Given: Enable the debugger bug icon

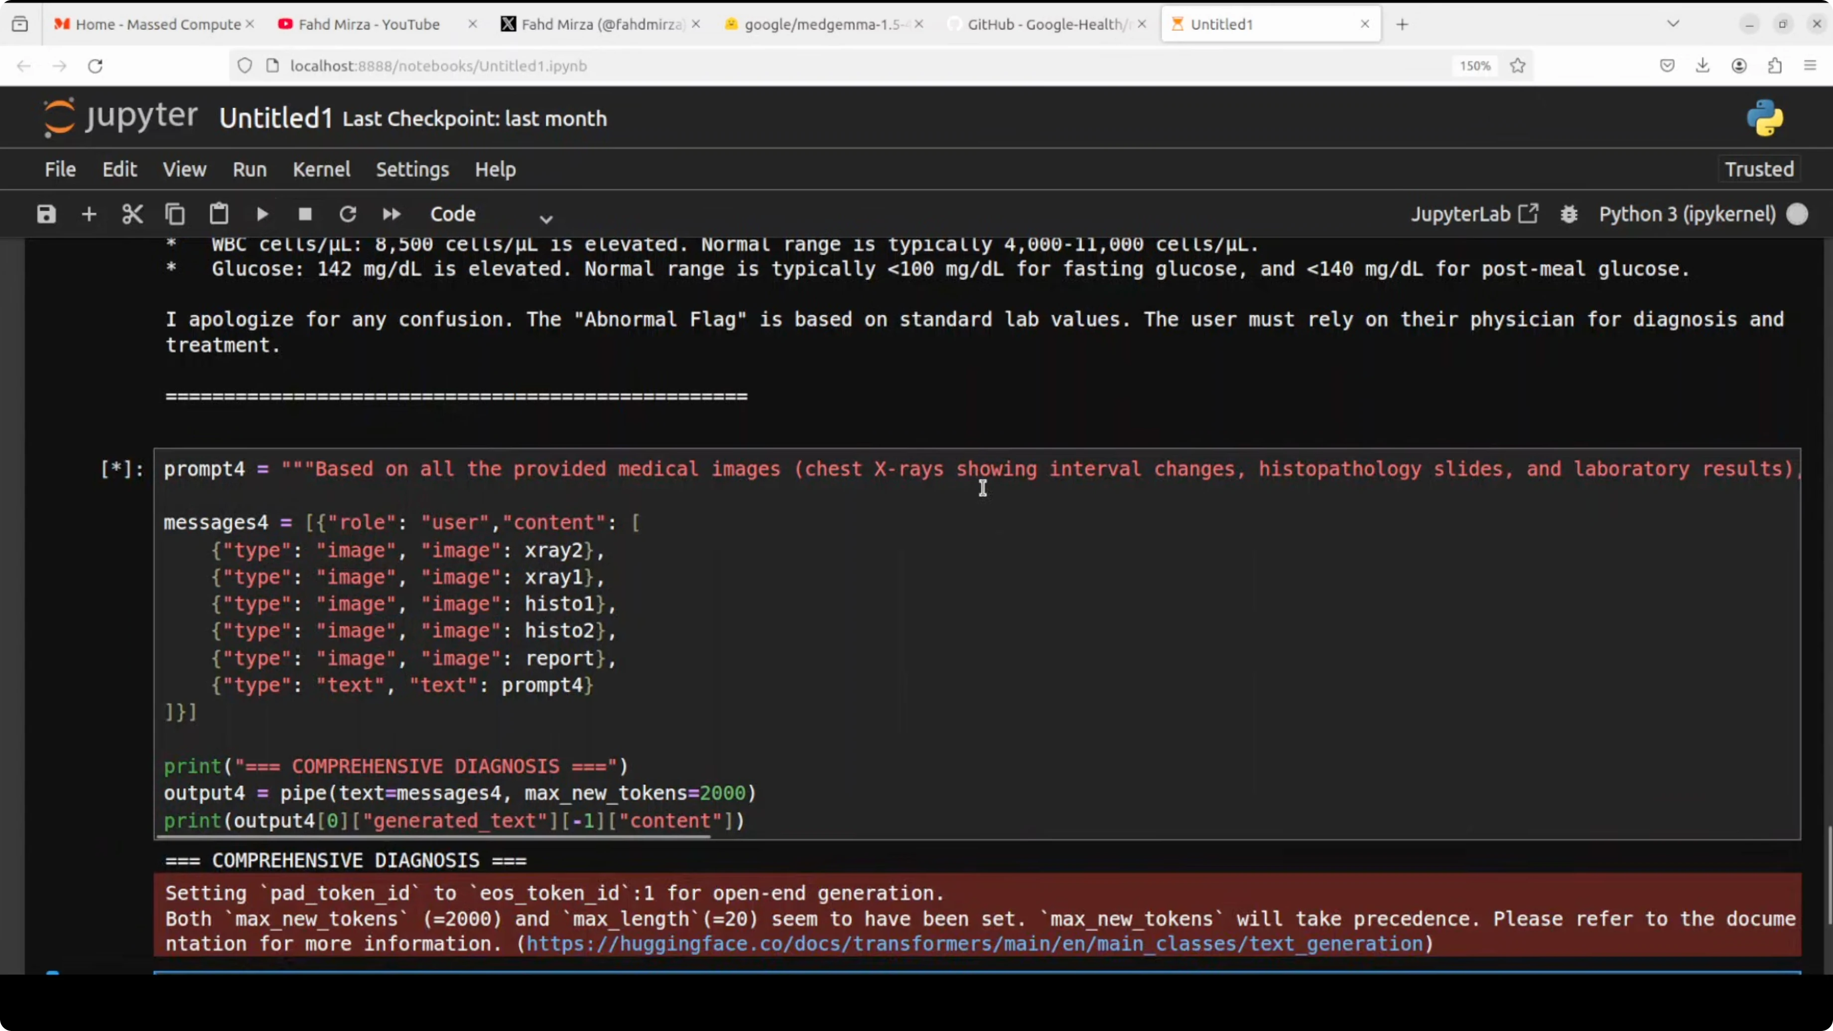Looking at the screenshot, I should click(x=1569, y=214).
